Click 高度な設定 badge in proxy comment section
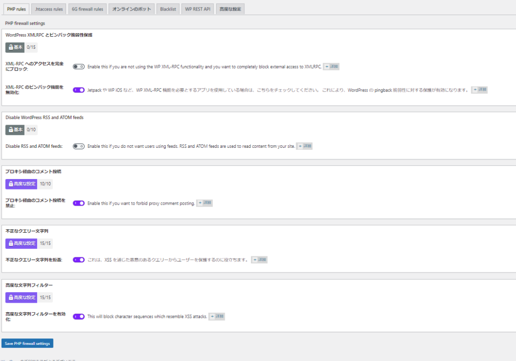The image size is (516, 361). pyautogui.click(x=21, y=184)
